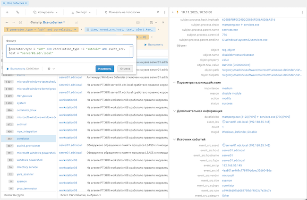Select the 'antimal' group
Screen dimensions: 307x200
coord(22,124)
